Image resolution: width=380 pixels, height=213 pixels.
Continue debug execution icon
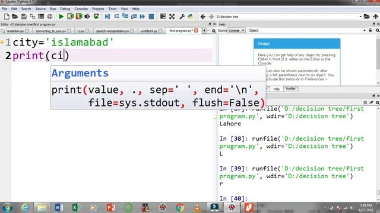pyautogui.click(x=142, y=17)
